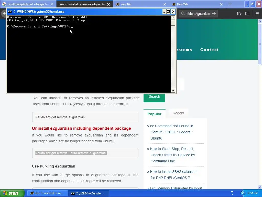Click the browser back arrow button
The height and width of the screenshot is (197, 262).
tap(4, 14)
